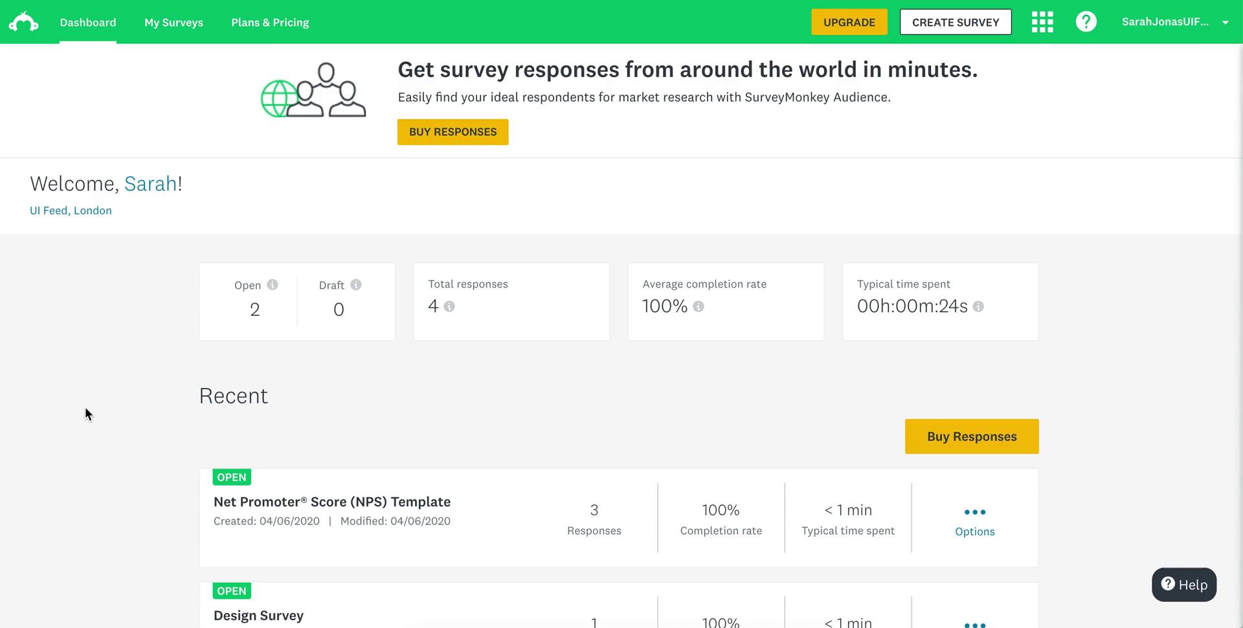This screenshot has width=1243, height=628.
Task: Click the help question mark icon
Action: pos(1086,21)
